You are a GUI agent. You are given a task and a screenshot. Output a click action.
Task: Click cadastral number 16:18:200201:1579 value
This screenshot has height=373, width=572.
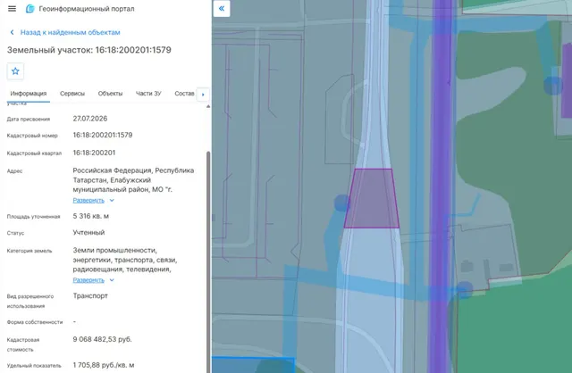click(103, 135)
